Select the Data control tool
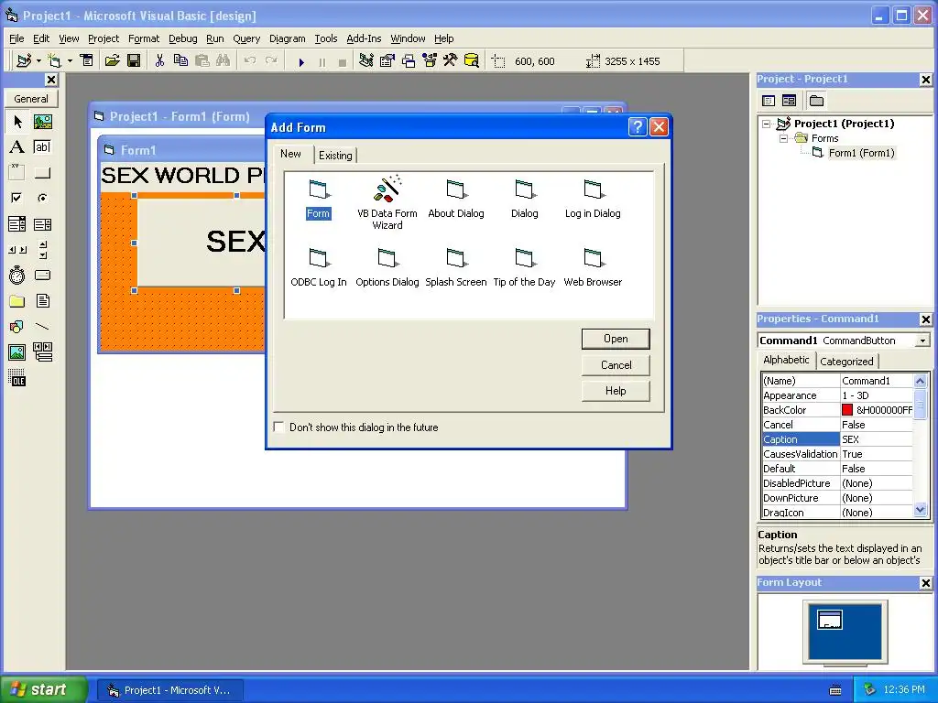This screenshot has height=703, width=938. [x=42, y=352]
